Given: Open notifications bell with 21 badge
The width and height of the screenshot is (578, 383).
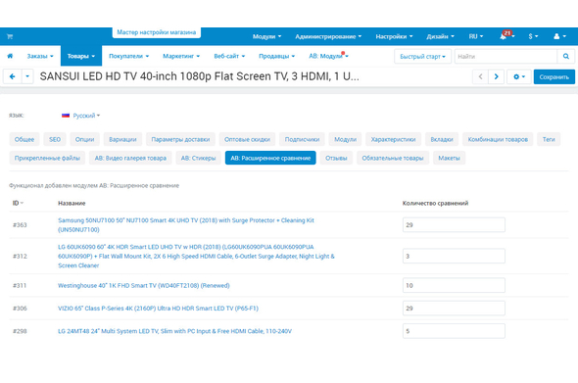Looking at the screenshot, I should 506,36.
